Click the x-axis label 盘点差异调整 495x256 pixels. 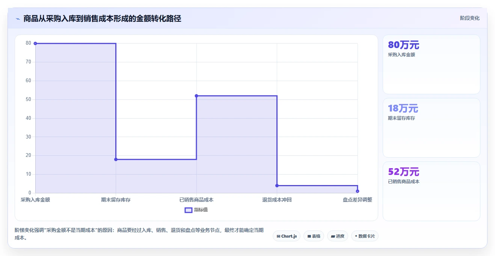point(358,200)
